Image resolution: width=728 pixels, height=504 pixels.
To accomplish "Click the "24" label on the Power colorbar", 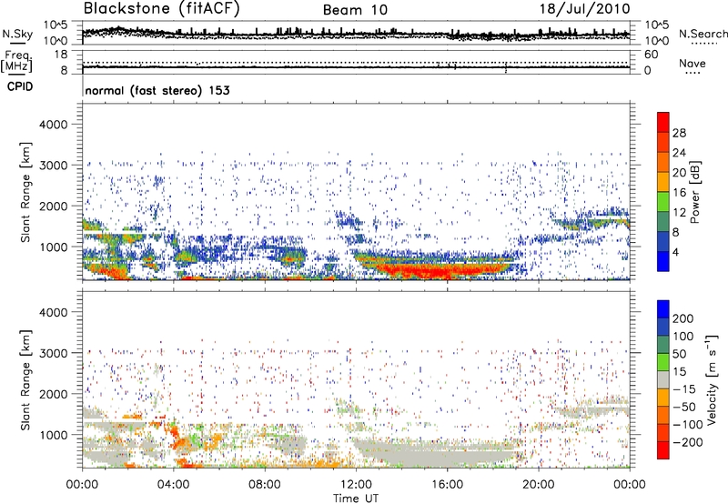I will point(679,153).
